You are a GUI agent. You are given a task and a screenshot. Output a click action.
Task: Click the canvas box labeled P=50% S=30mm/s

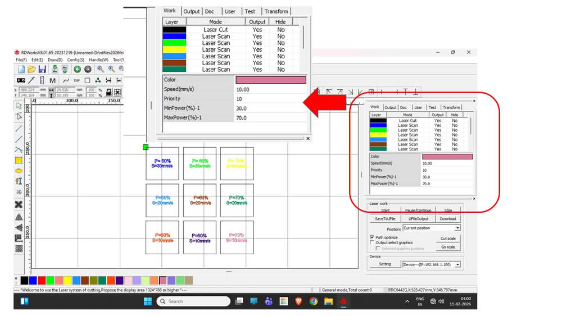(x=162, y=163)
